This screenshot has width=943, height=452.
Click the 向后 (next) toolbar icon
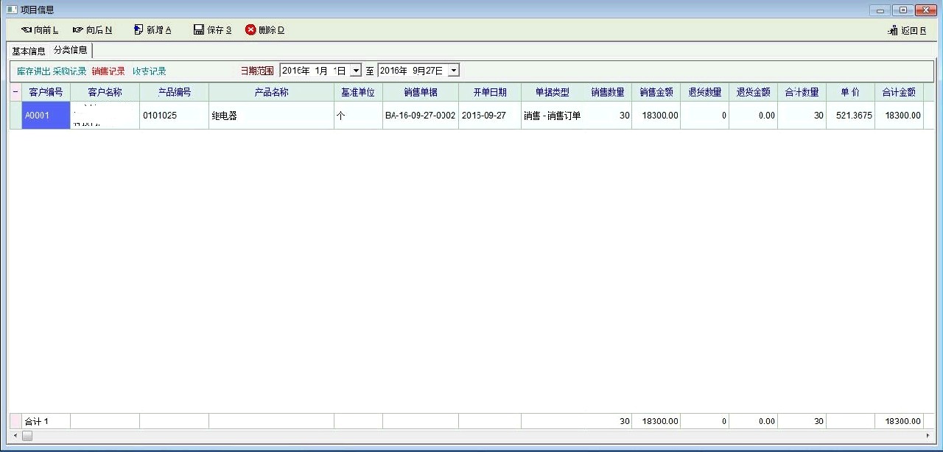pos(78,30)
